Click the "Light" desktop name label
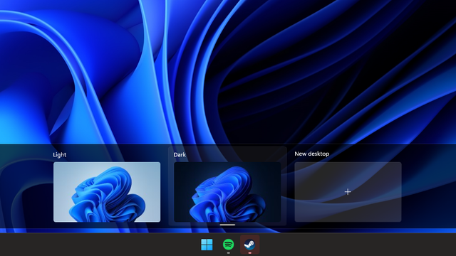The width and height of the screenshot is (456, 256). [60, 155]
